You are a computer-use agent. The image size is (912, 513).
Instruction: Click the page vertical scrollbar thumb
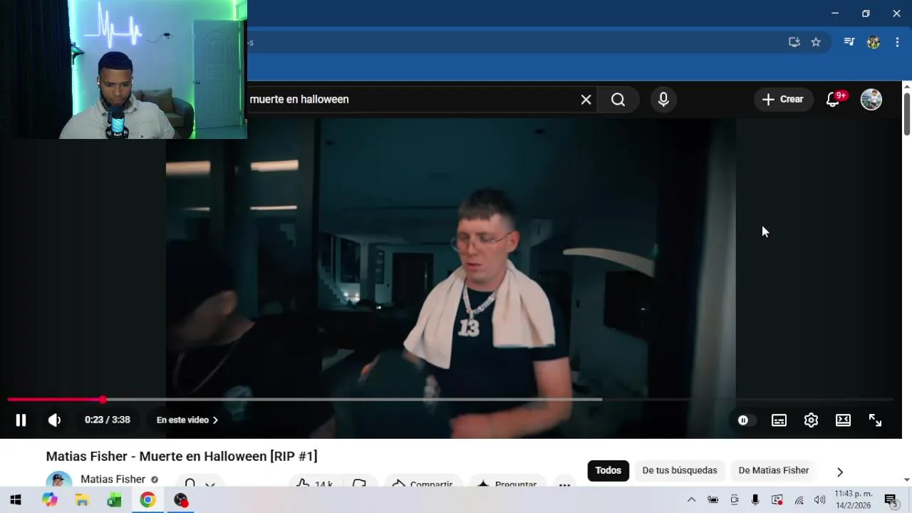(906, 113)
